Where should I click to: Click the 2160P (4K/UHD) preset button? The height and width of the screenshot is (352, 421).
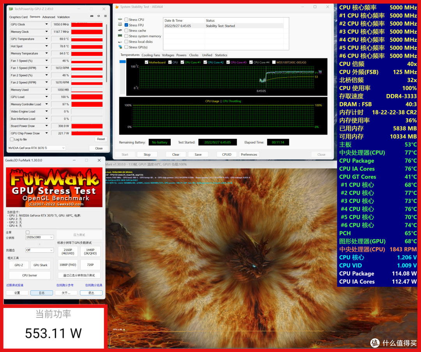(68, 251)
